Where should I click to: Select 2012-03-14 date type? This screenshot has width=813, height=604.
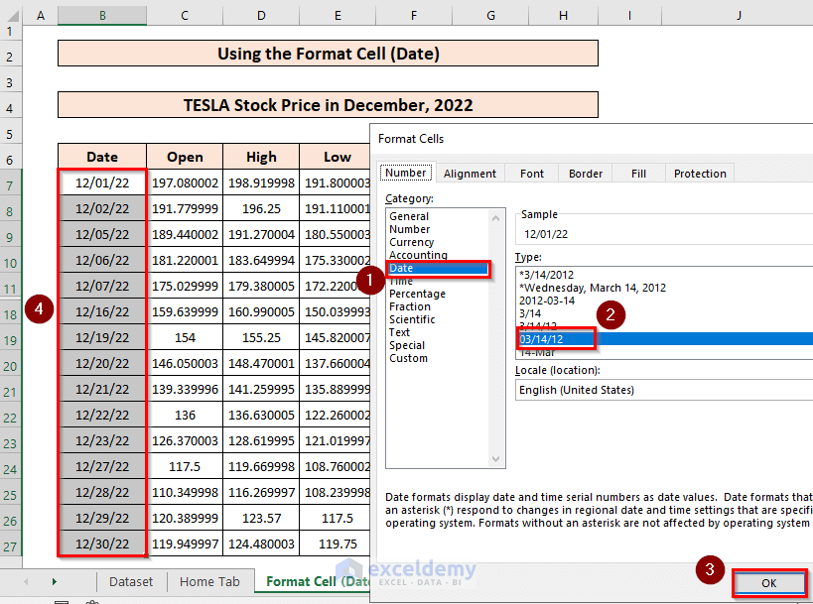pos(547,301)
